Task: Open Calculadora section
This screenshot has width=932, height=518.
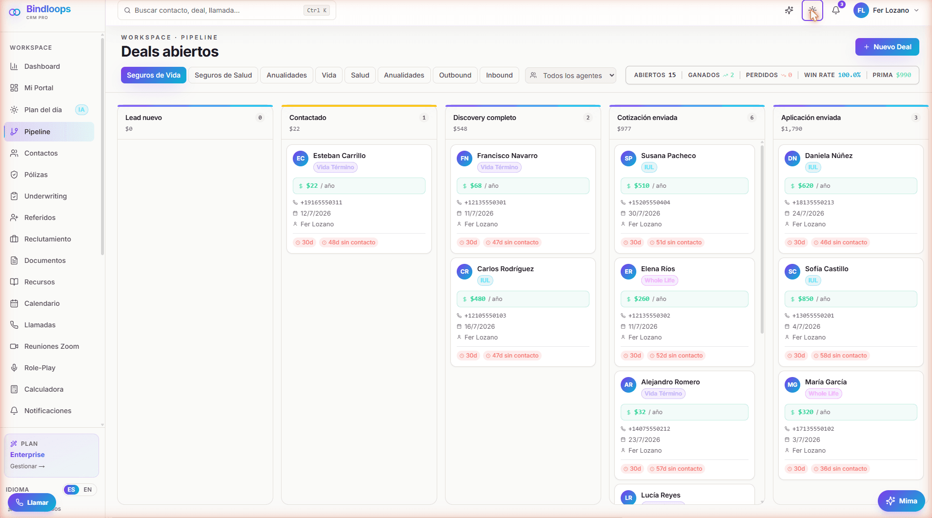Action: [49, 389]
